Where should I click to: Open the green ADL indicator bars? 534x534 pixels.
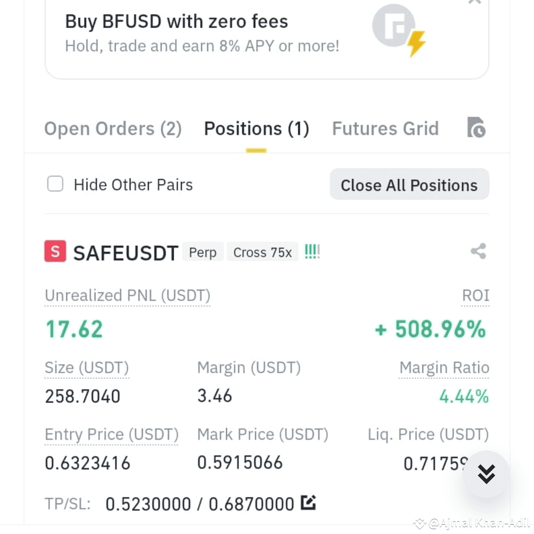click(x=312, y=252)
